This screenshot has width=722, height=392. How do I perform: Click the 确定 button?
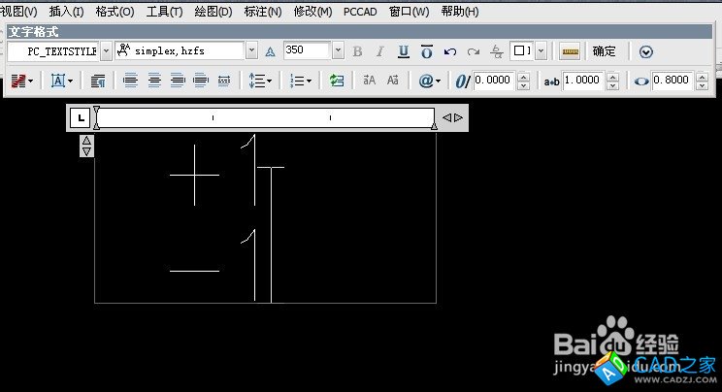pyautogui.click(x=604, y=51)
